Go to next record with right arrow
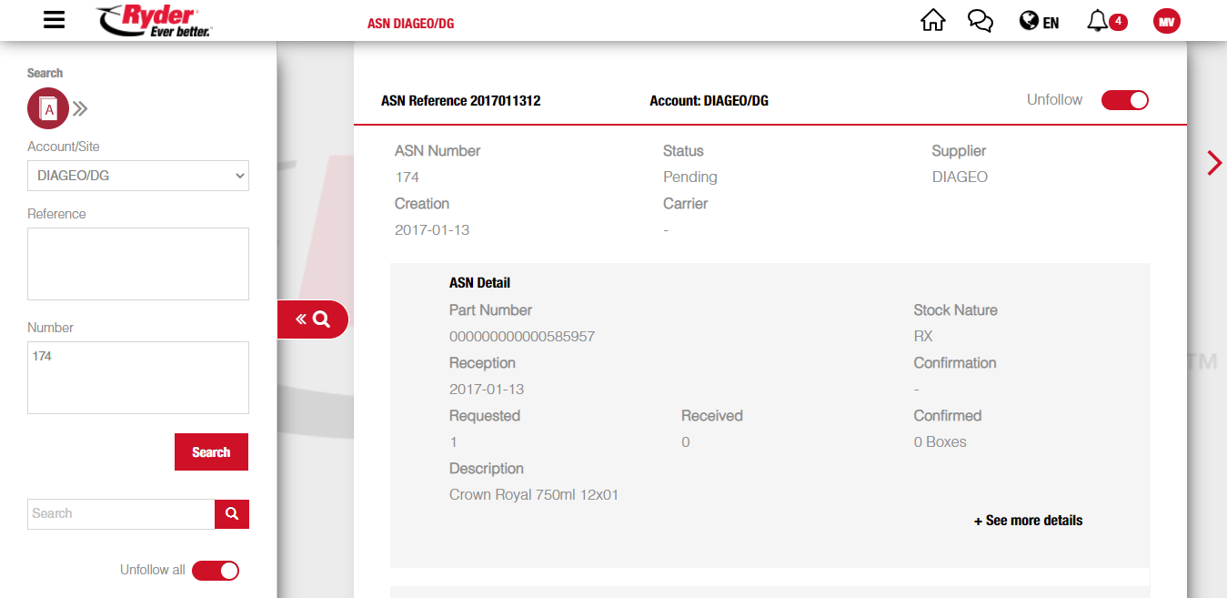 point(1213,163)
